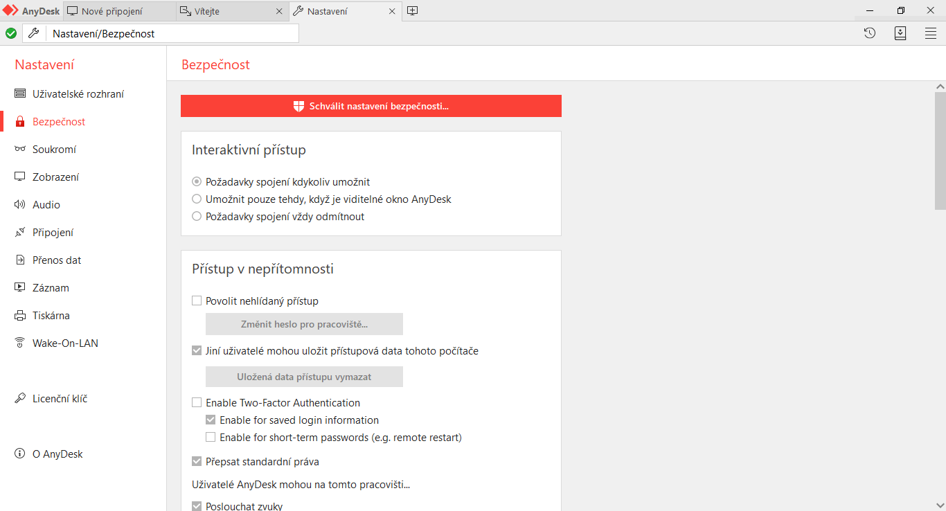Toggle Enable Two-Factor Authentication checkbox
The width and height of the screenshot is (946, 511).
tap(197, 403)
